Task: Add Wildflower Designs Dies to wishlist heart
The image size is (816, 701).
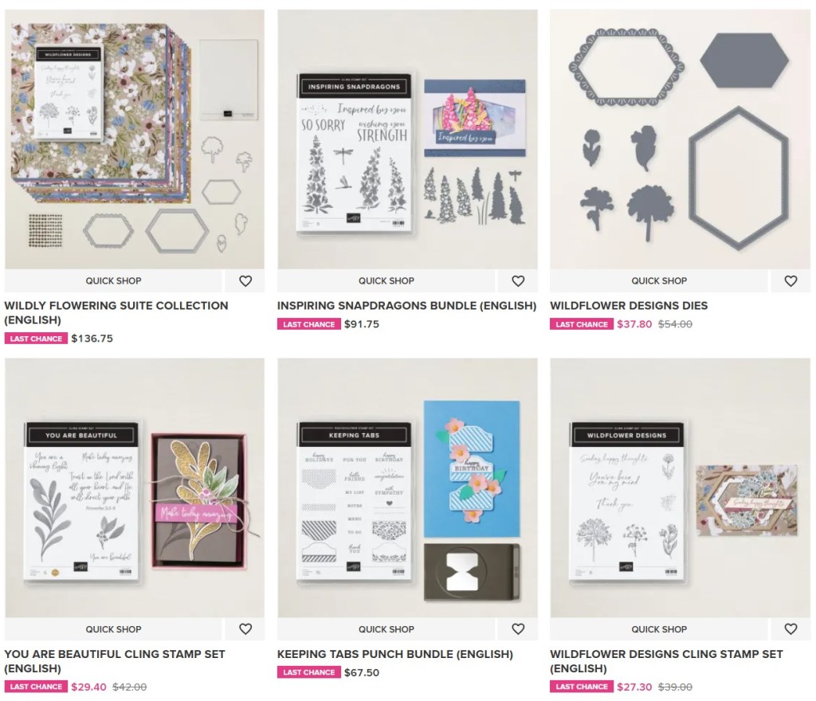Action: click(x=790, y=281)
